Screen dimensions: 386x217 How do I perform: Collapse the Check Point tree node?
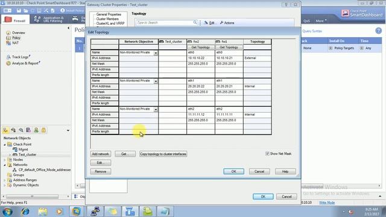pos(5,145)
